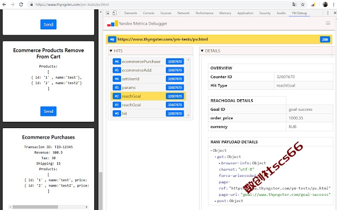The height and width of the screenshot is (210, 337).
Task: Click Hit Type value reachGoal
Action: pyautogui.click(x=285, y=86)
